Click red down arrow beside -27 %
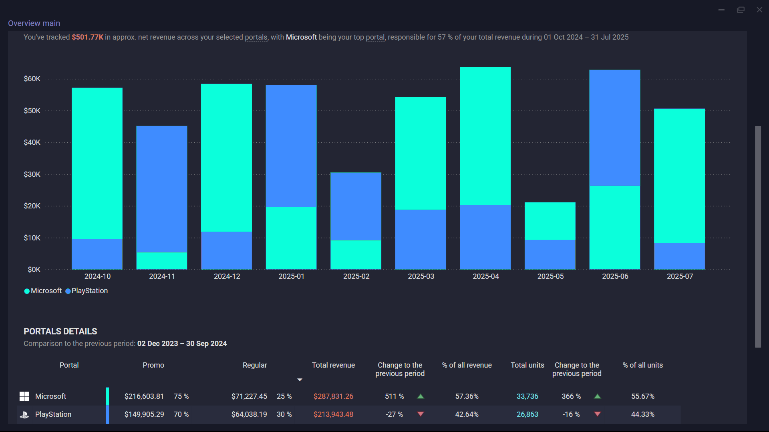The width and height of the screenshot is (769, 432). 421,414
